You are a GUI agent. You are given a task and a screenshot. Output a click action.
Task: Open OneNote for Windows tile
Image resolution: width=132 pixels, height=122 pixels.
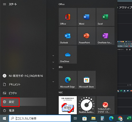click(105, 36)
